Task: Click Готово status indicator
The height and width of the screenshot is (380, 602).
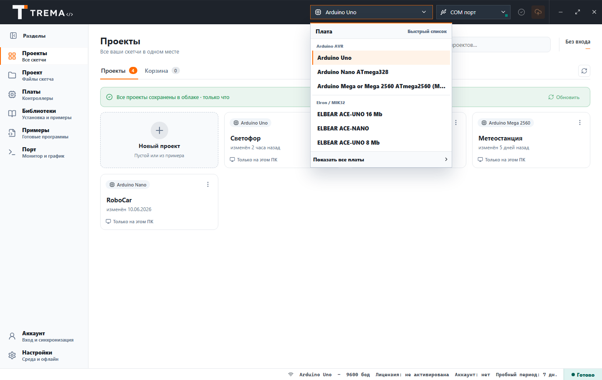Action: pos(583,375)
